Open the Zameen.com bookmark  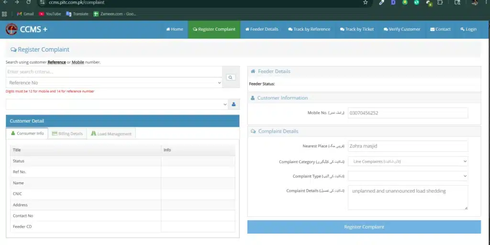click(x=115, y=14)
